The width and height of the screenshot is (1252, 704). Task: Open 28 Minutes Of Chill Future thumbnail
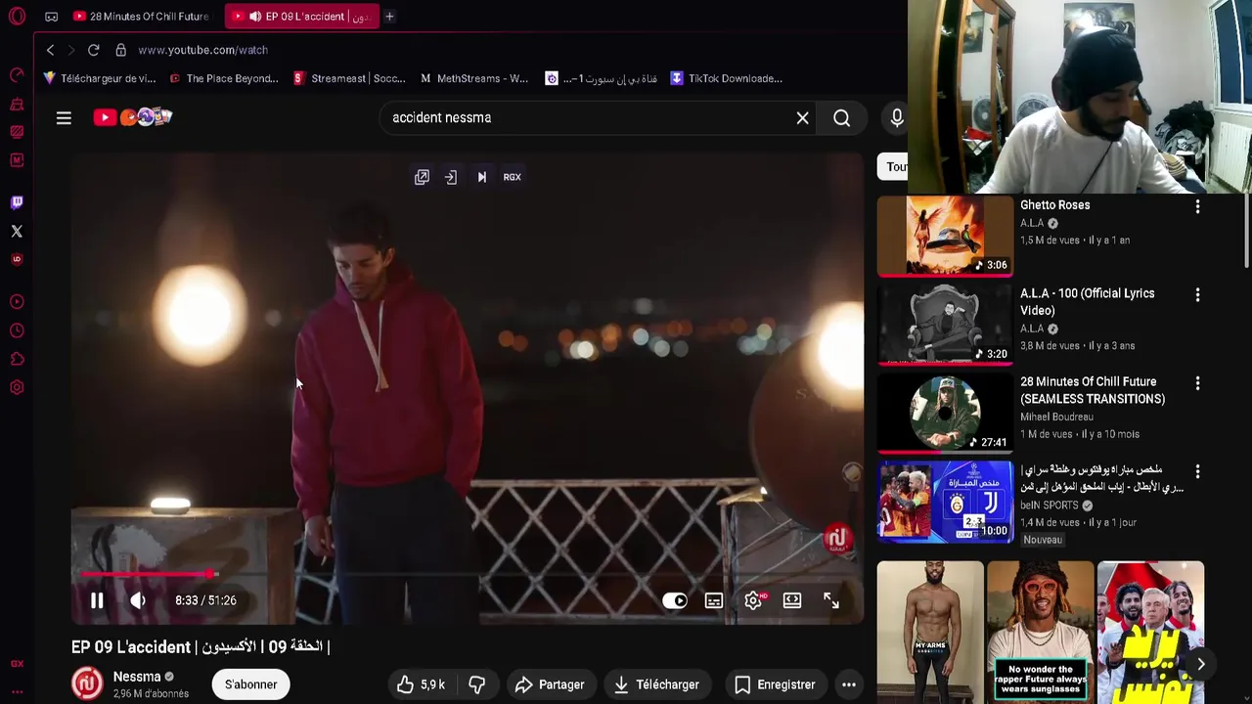(945, 413)
